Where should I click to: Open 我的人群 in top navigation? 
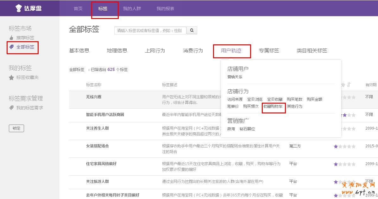click(x=132, y=9)
